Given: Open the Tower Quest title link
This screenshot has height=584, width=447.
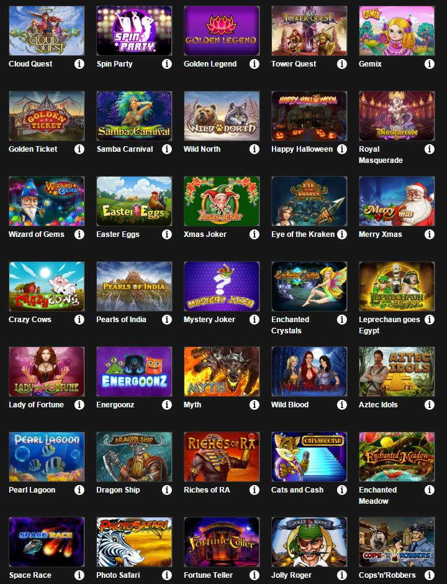Looking at the screenshot, I should click(x=294, y=64).
